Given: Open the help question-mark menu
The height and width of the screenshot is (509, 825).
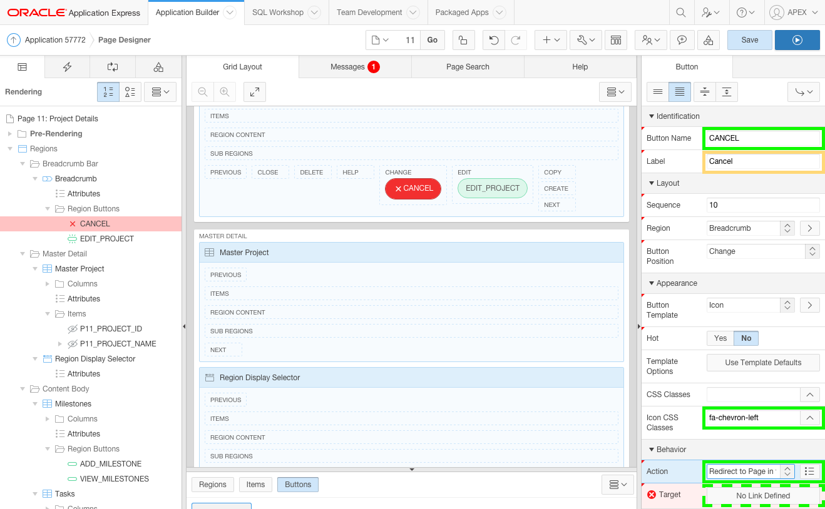Looking at the screenshot, I should [746, 13].
